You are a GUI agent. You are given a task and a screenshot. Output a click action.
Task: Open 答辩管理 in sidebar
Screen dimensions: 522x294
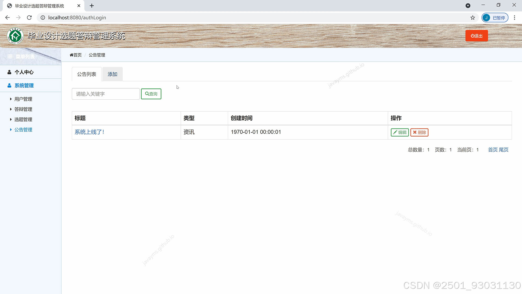(x=23, y=109)
